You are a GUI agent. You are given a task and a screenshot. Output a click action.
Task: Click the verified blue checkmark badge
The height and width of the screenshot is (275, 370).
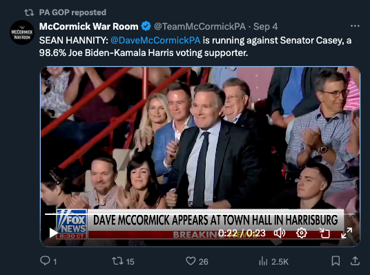tap(146, 26)
